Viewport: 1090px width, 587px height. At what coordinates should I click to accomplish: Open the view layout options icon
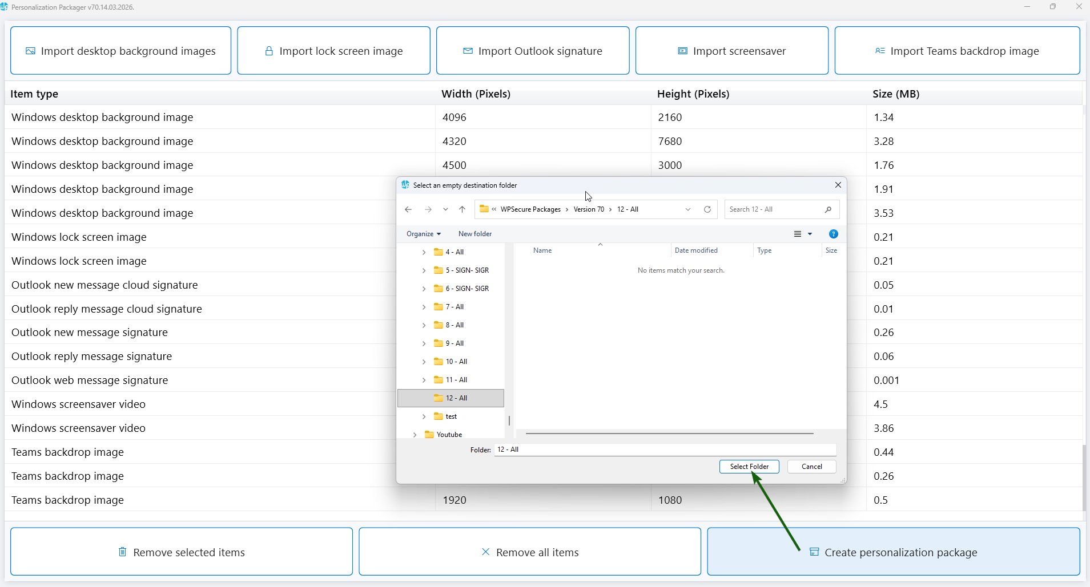coord(798,234)
